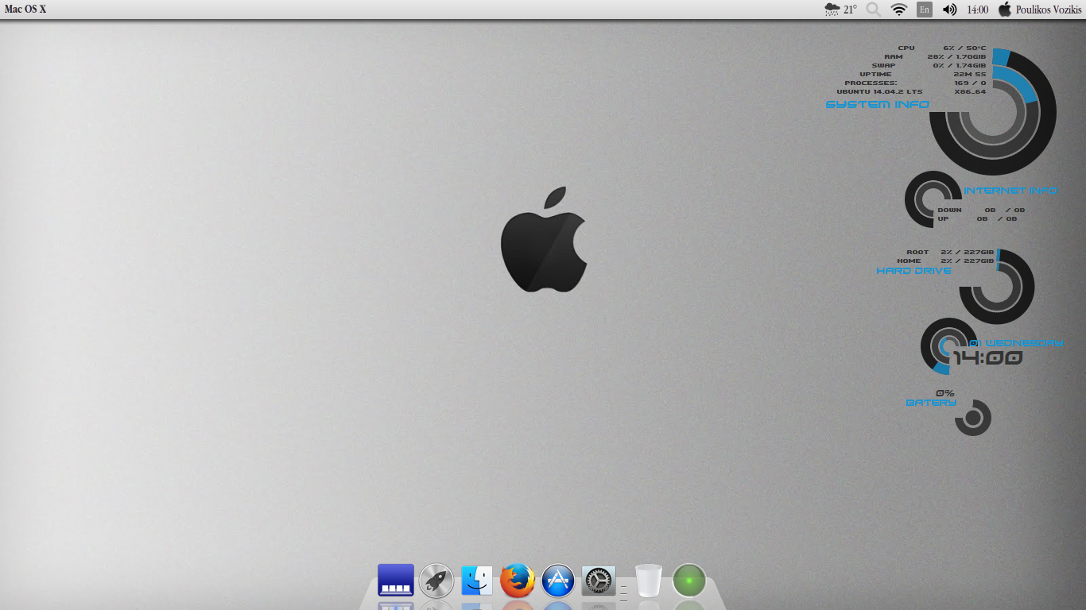1086x610 pixels.
Task: Click the RAM 28% / 1.70GiB line
Action: tap(935, 56)
